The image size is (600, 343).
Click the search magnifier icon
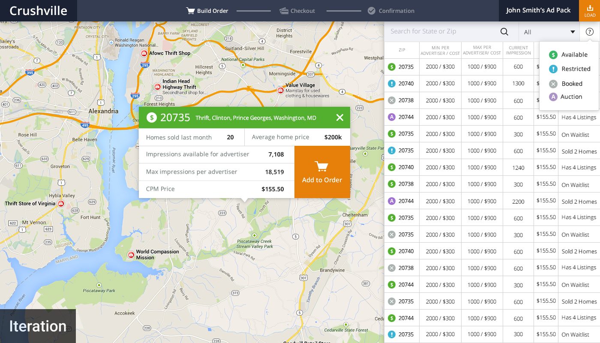tap(504, 32)
